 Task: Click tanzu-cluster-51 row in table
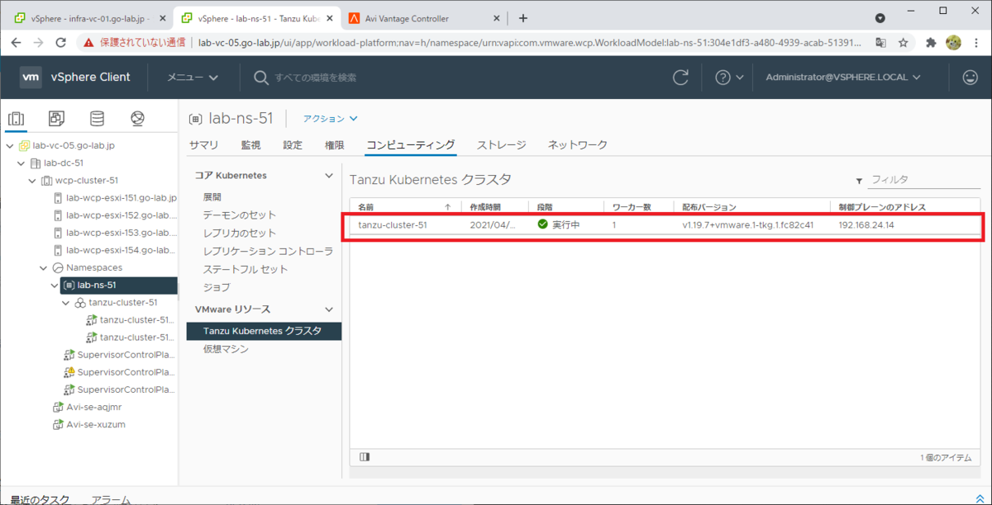coord(665,224)
